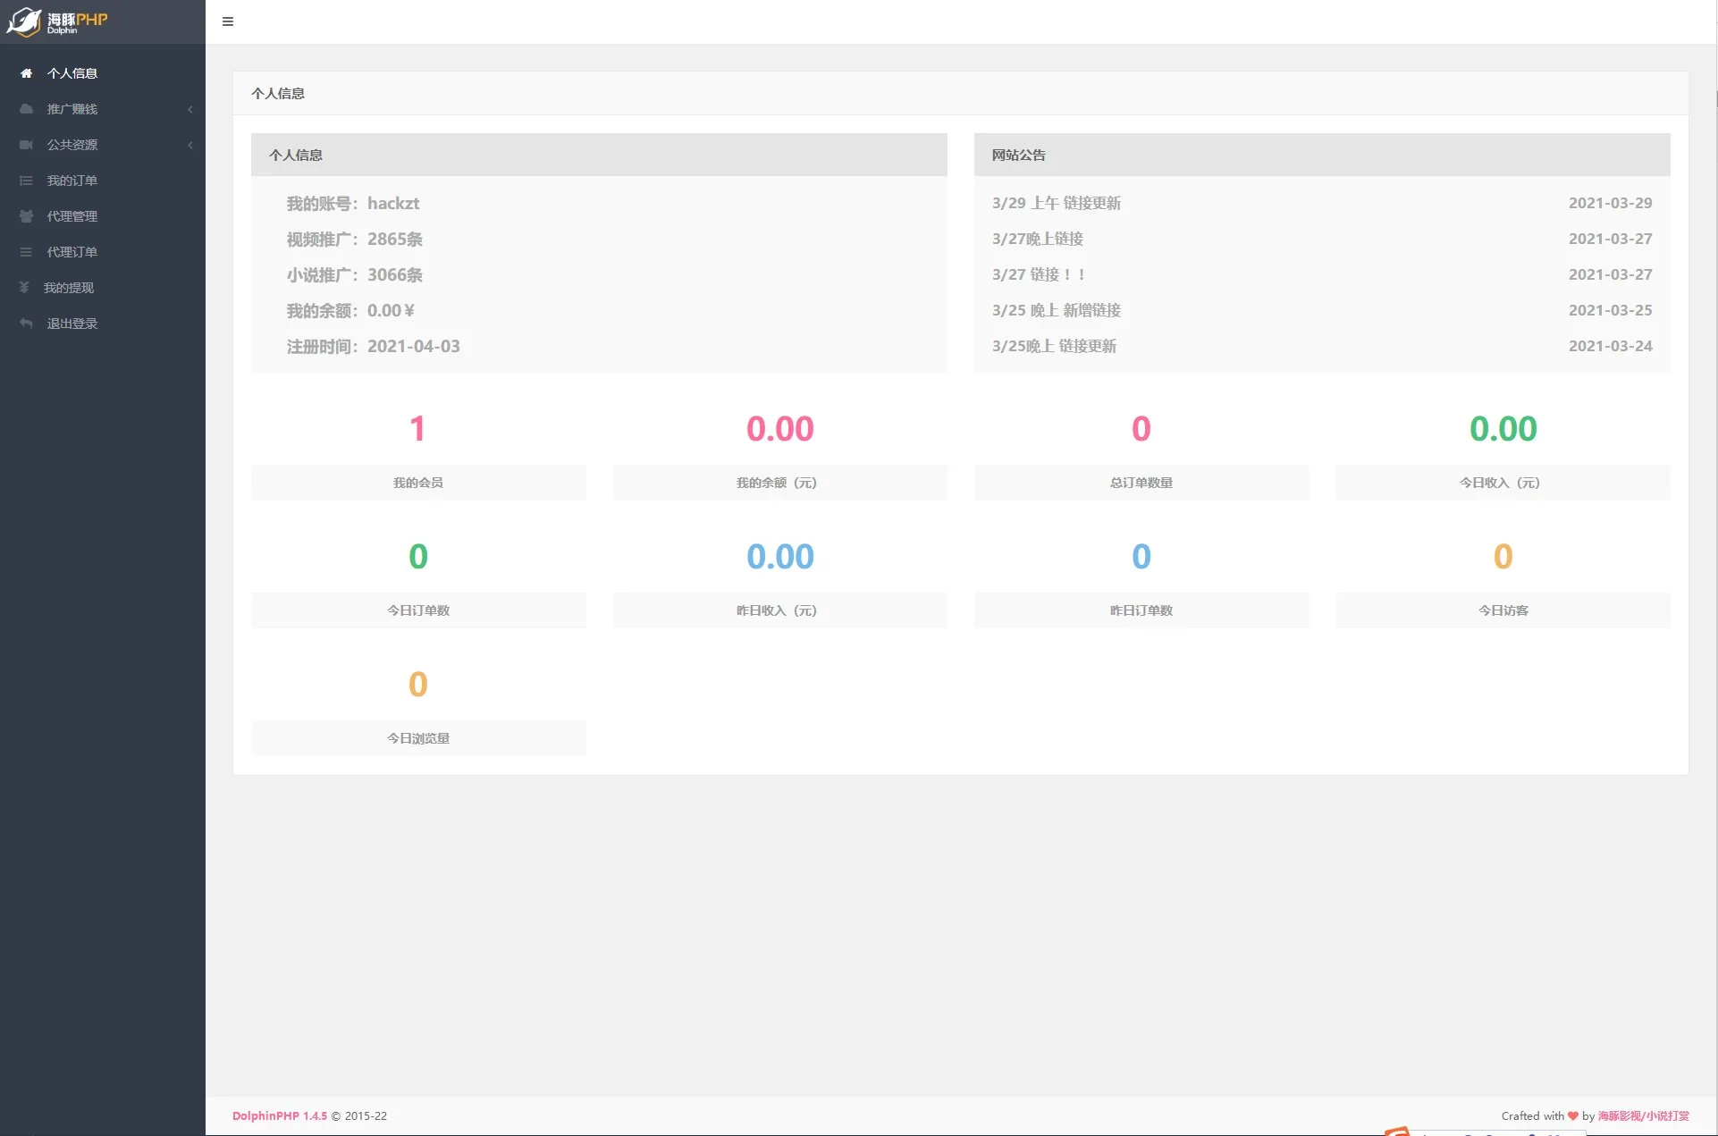Open the 我的订单 menu item
This screenshot has width=1718, height=1136.
point(72,181)
